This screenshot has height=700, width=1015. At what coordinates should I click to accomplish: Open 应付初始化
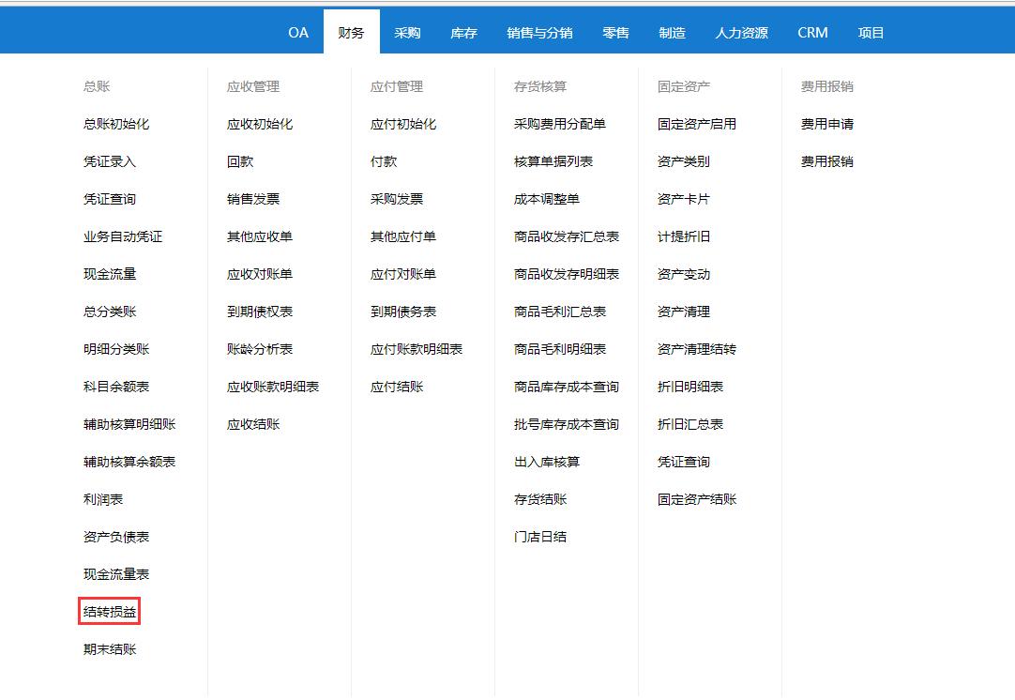click(403, 124)
